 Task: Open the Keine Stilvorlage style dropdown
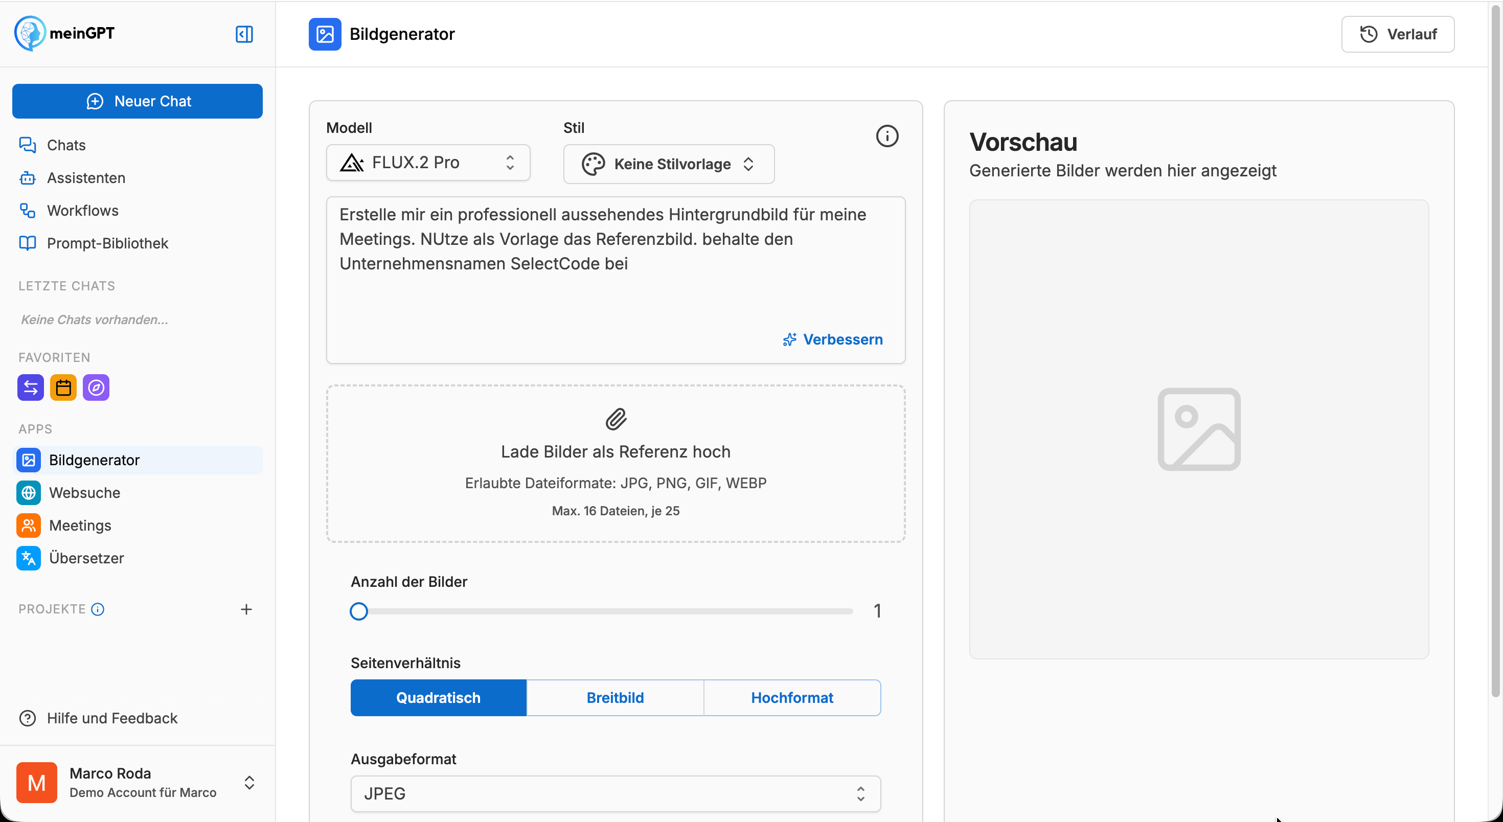point(669,164)
